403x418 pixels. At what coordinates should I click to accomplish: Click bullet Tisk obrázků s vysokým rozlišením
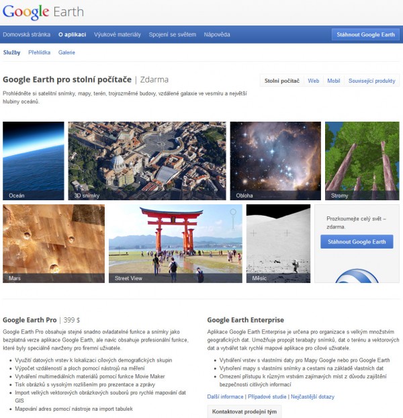point(85,384)
